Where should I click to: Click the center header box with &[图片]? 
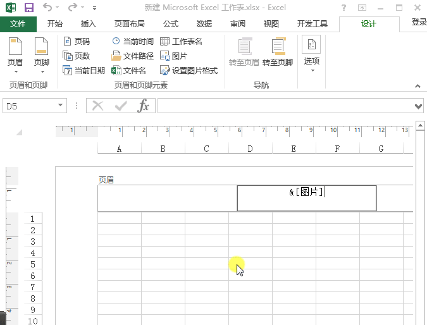[x=306, y=198]
